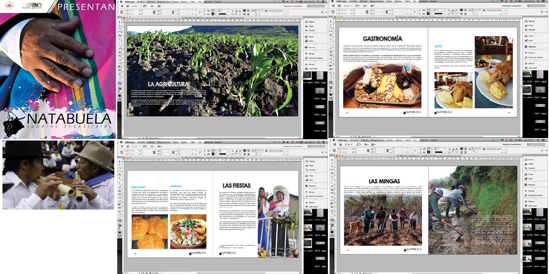Open InDesign app menu in Las Mingas window
Screen dimensions: 549x274
(x=342, y=140)
